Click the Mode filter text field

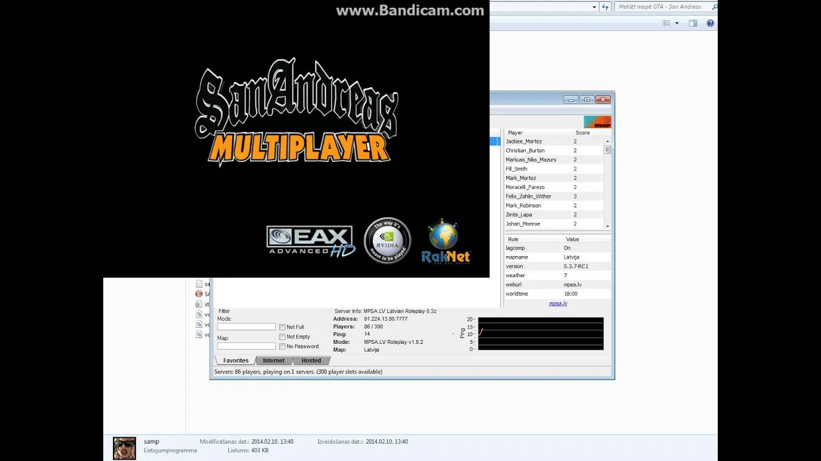(246, 327)
